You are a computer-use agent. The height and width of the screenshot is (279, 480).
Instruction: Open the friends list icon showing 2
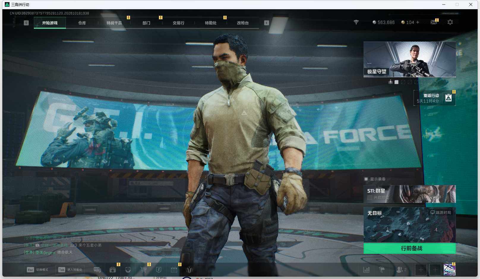(x=401, y=269)
